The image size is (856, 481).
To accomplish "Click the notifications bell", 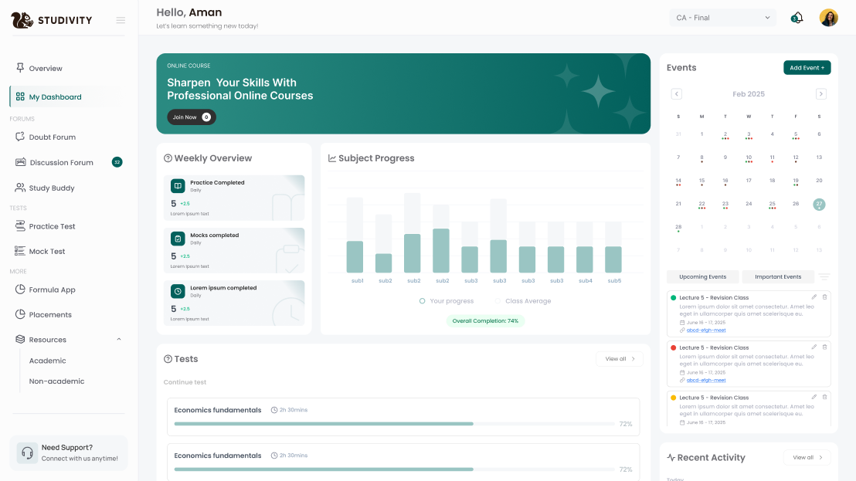I will tap(797, 17).
